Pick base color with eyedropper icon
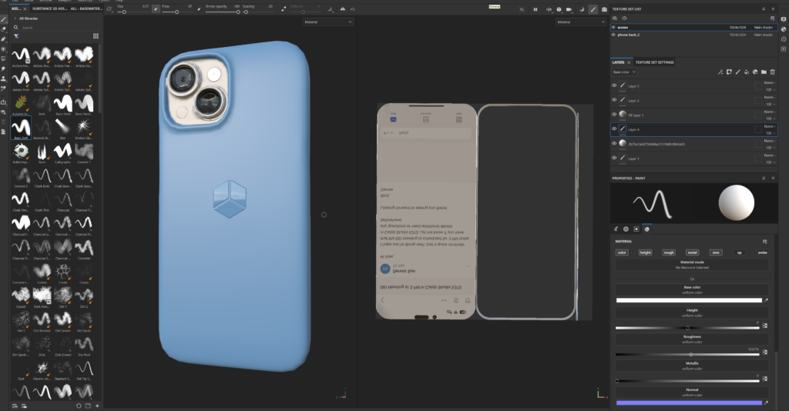This screenshot has height=411, width=789. 767,300
